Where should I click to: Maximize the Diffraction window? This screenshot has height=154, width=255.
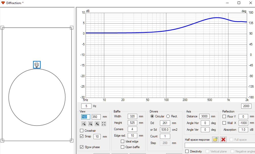pos(239,3)
